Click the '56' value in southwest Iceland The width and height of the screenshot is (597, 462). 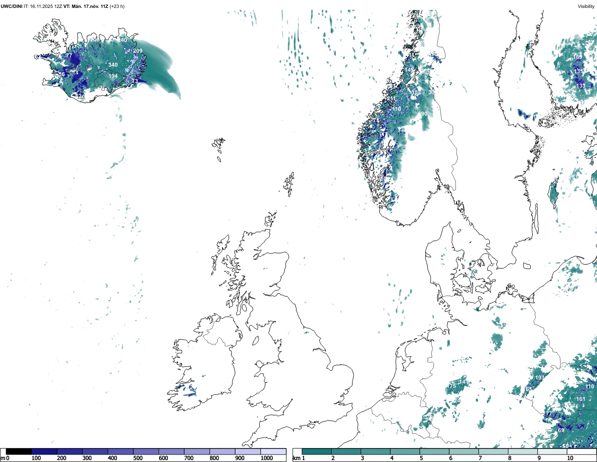pyautogui.click(x=62, y=74)
